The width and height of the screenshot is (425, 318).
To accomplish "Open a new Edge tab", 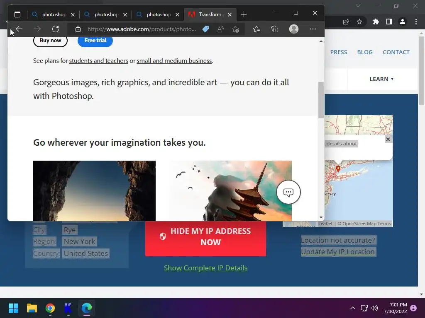I will 244,14.
